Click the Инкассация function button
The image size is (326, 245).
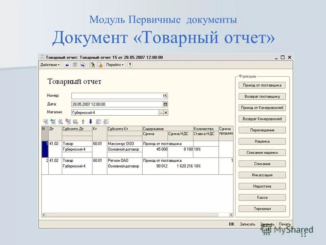pyautogui.click(x=261, y=175)
